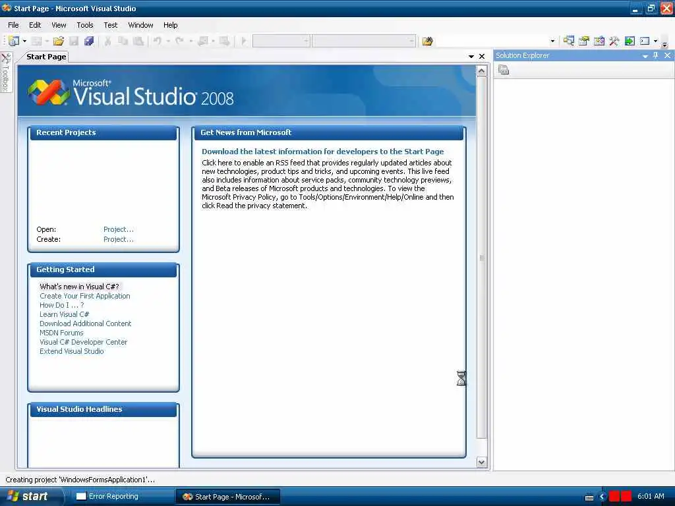This screenshot has height=506, width=675.
Task: Click inside the Find text box
Action: pyautogui.click(x=492, y=42)
